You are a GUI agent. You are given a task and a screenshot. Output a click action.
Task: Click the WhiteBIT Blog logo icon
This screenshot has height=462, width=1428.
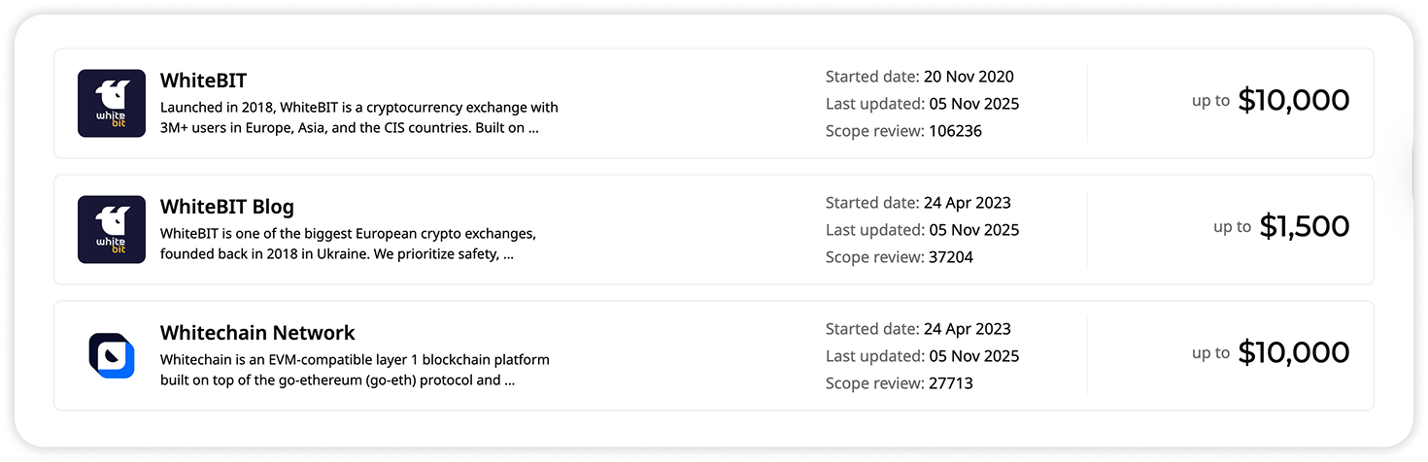tap(112, 229)
